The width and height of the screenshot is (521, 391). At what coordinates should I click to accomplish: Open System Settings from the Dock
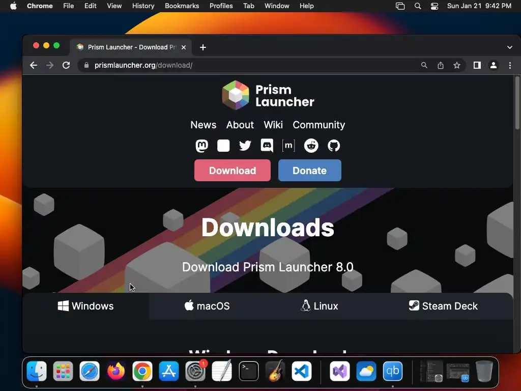click(x=195, y=371)
